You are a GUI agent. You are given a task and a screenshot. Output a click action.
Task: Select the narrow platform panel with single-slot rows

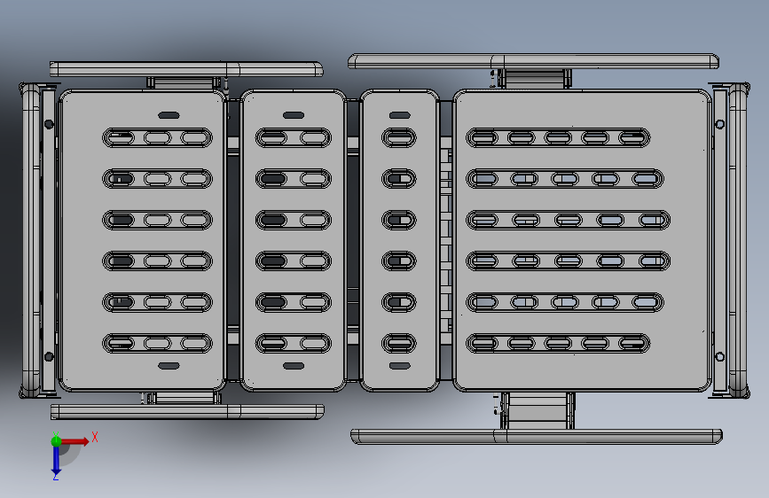click(x=399, y=240)
